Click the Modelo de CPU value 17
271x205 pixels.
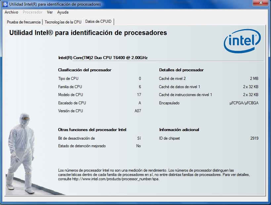pos(139,95)
